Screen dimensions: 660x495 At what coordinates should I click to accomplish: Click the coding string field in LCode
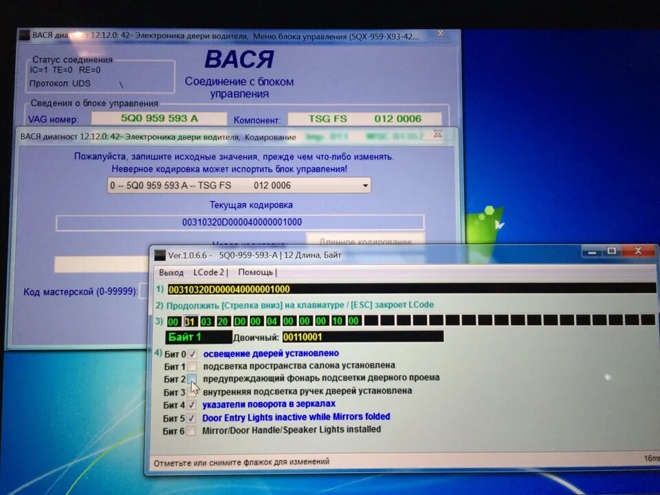pyautogui.click(x=411, y=289)
